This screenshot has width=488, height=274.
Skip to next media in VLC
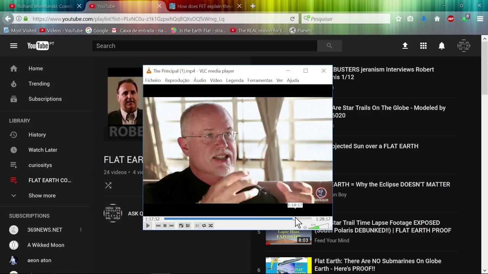click(172, 226)
